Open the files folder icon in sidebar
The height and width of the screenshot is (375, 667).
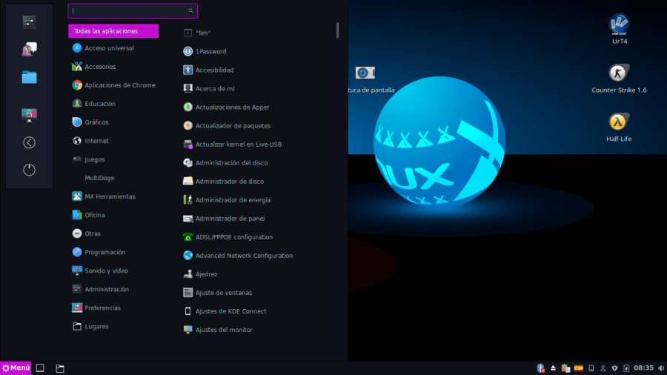click(x=29, y=77)
